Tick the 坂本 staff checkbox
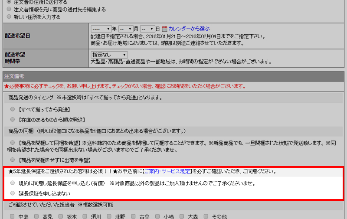Viewport: 347px width, 219px height. [61, 216]
